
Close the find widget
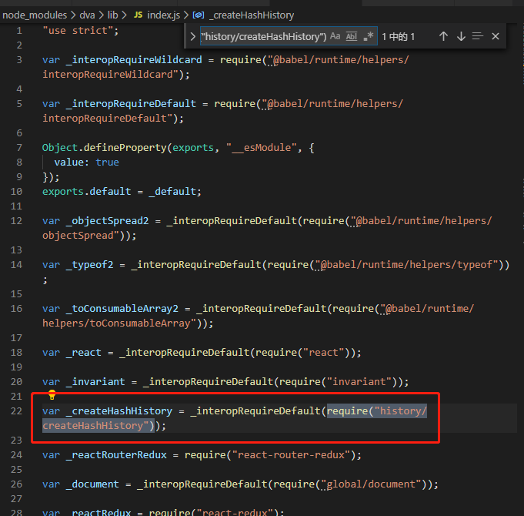click(496, 36)
